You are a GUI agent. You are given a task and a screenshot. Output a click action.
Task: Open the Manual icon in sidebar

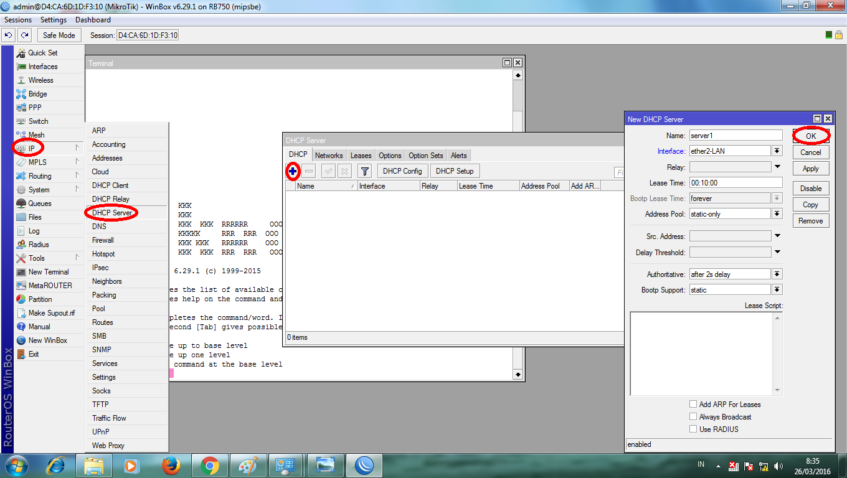tap(21, 327)
